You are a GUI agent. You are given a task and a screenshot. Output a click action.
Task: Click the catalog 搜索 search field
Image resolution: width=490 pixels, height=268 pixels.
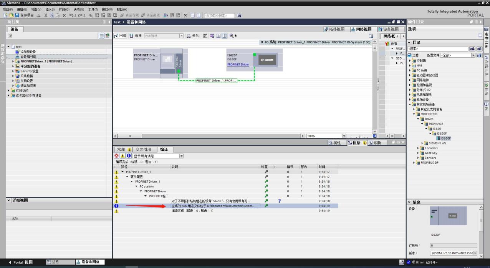[438, 49]
